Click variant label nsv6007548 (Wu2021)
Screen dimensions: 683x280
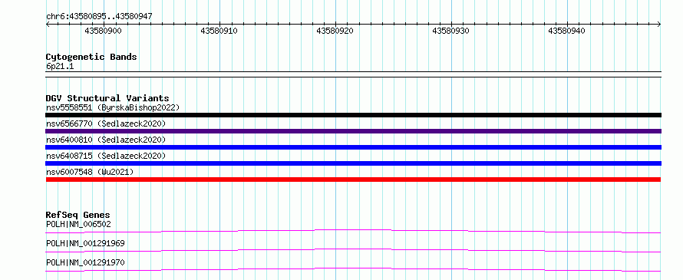pyautogui.click(x=90, y=172)
